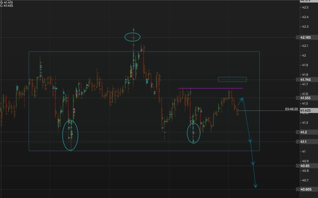
Task: Click the 41.6 tick on price axis
Action: coord(305,94)
